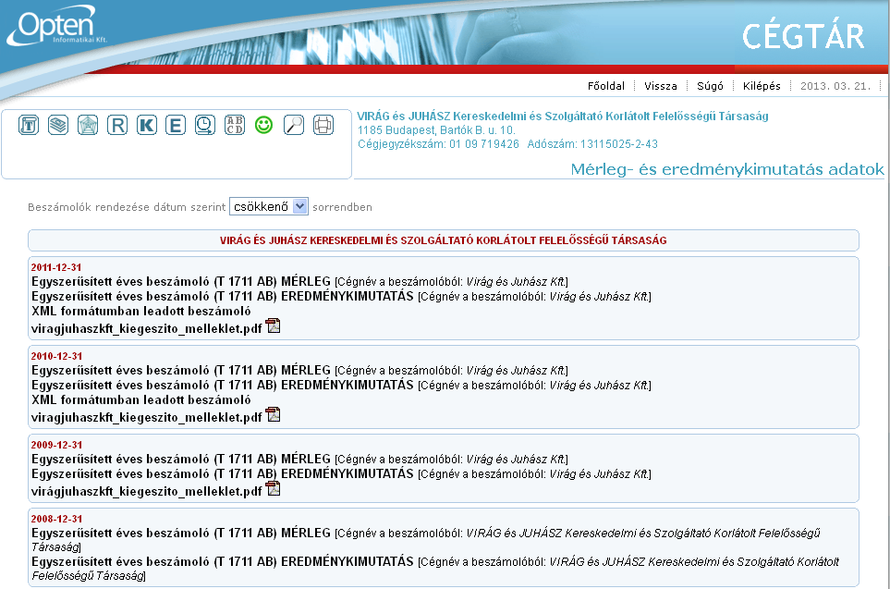Click the 2011-12-31 date heading
The width and height of the screenshot is (890, 589).
click(56, 267)
